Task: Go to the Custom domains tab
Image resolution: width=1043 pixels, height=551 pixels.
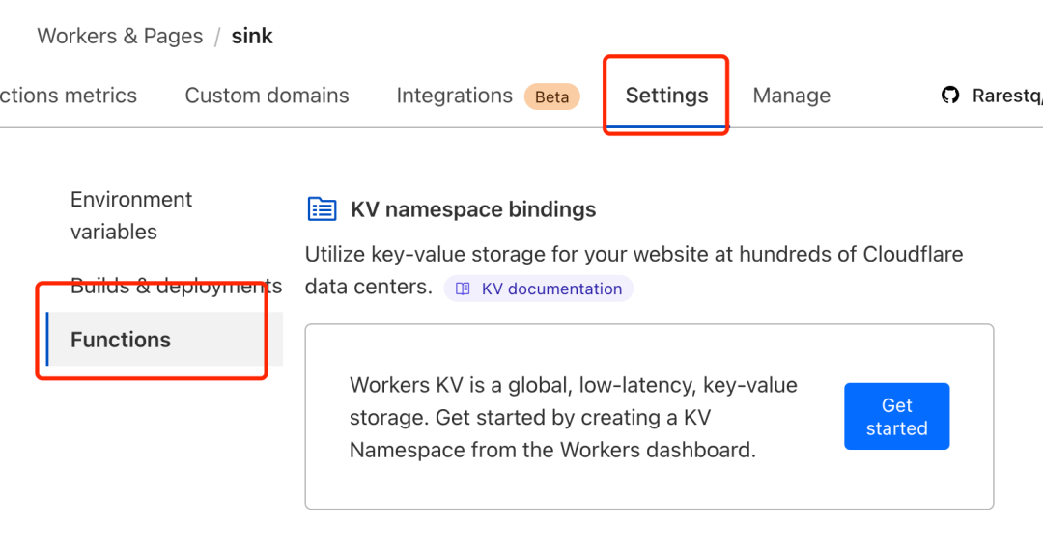Action: [x=267, y=95]
